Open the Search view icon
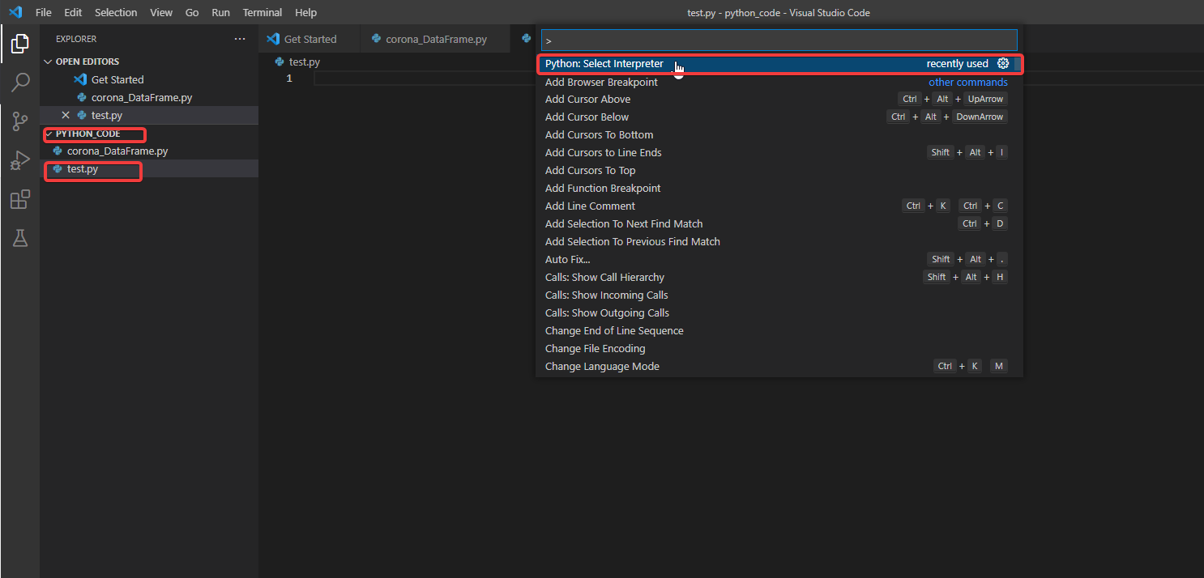The height and width of the screenshot is (578, 1204). [19, 83]
